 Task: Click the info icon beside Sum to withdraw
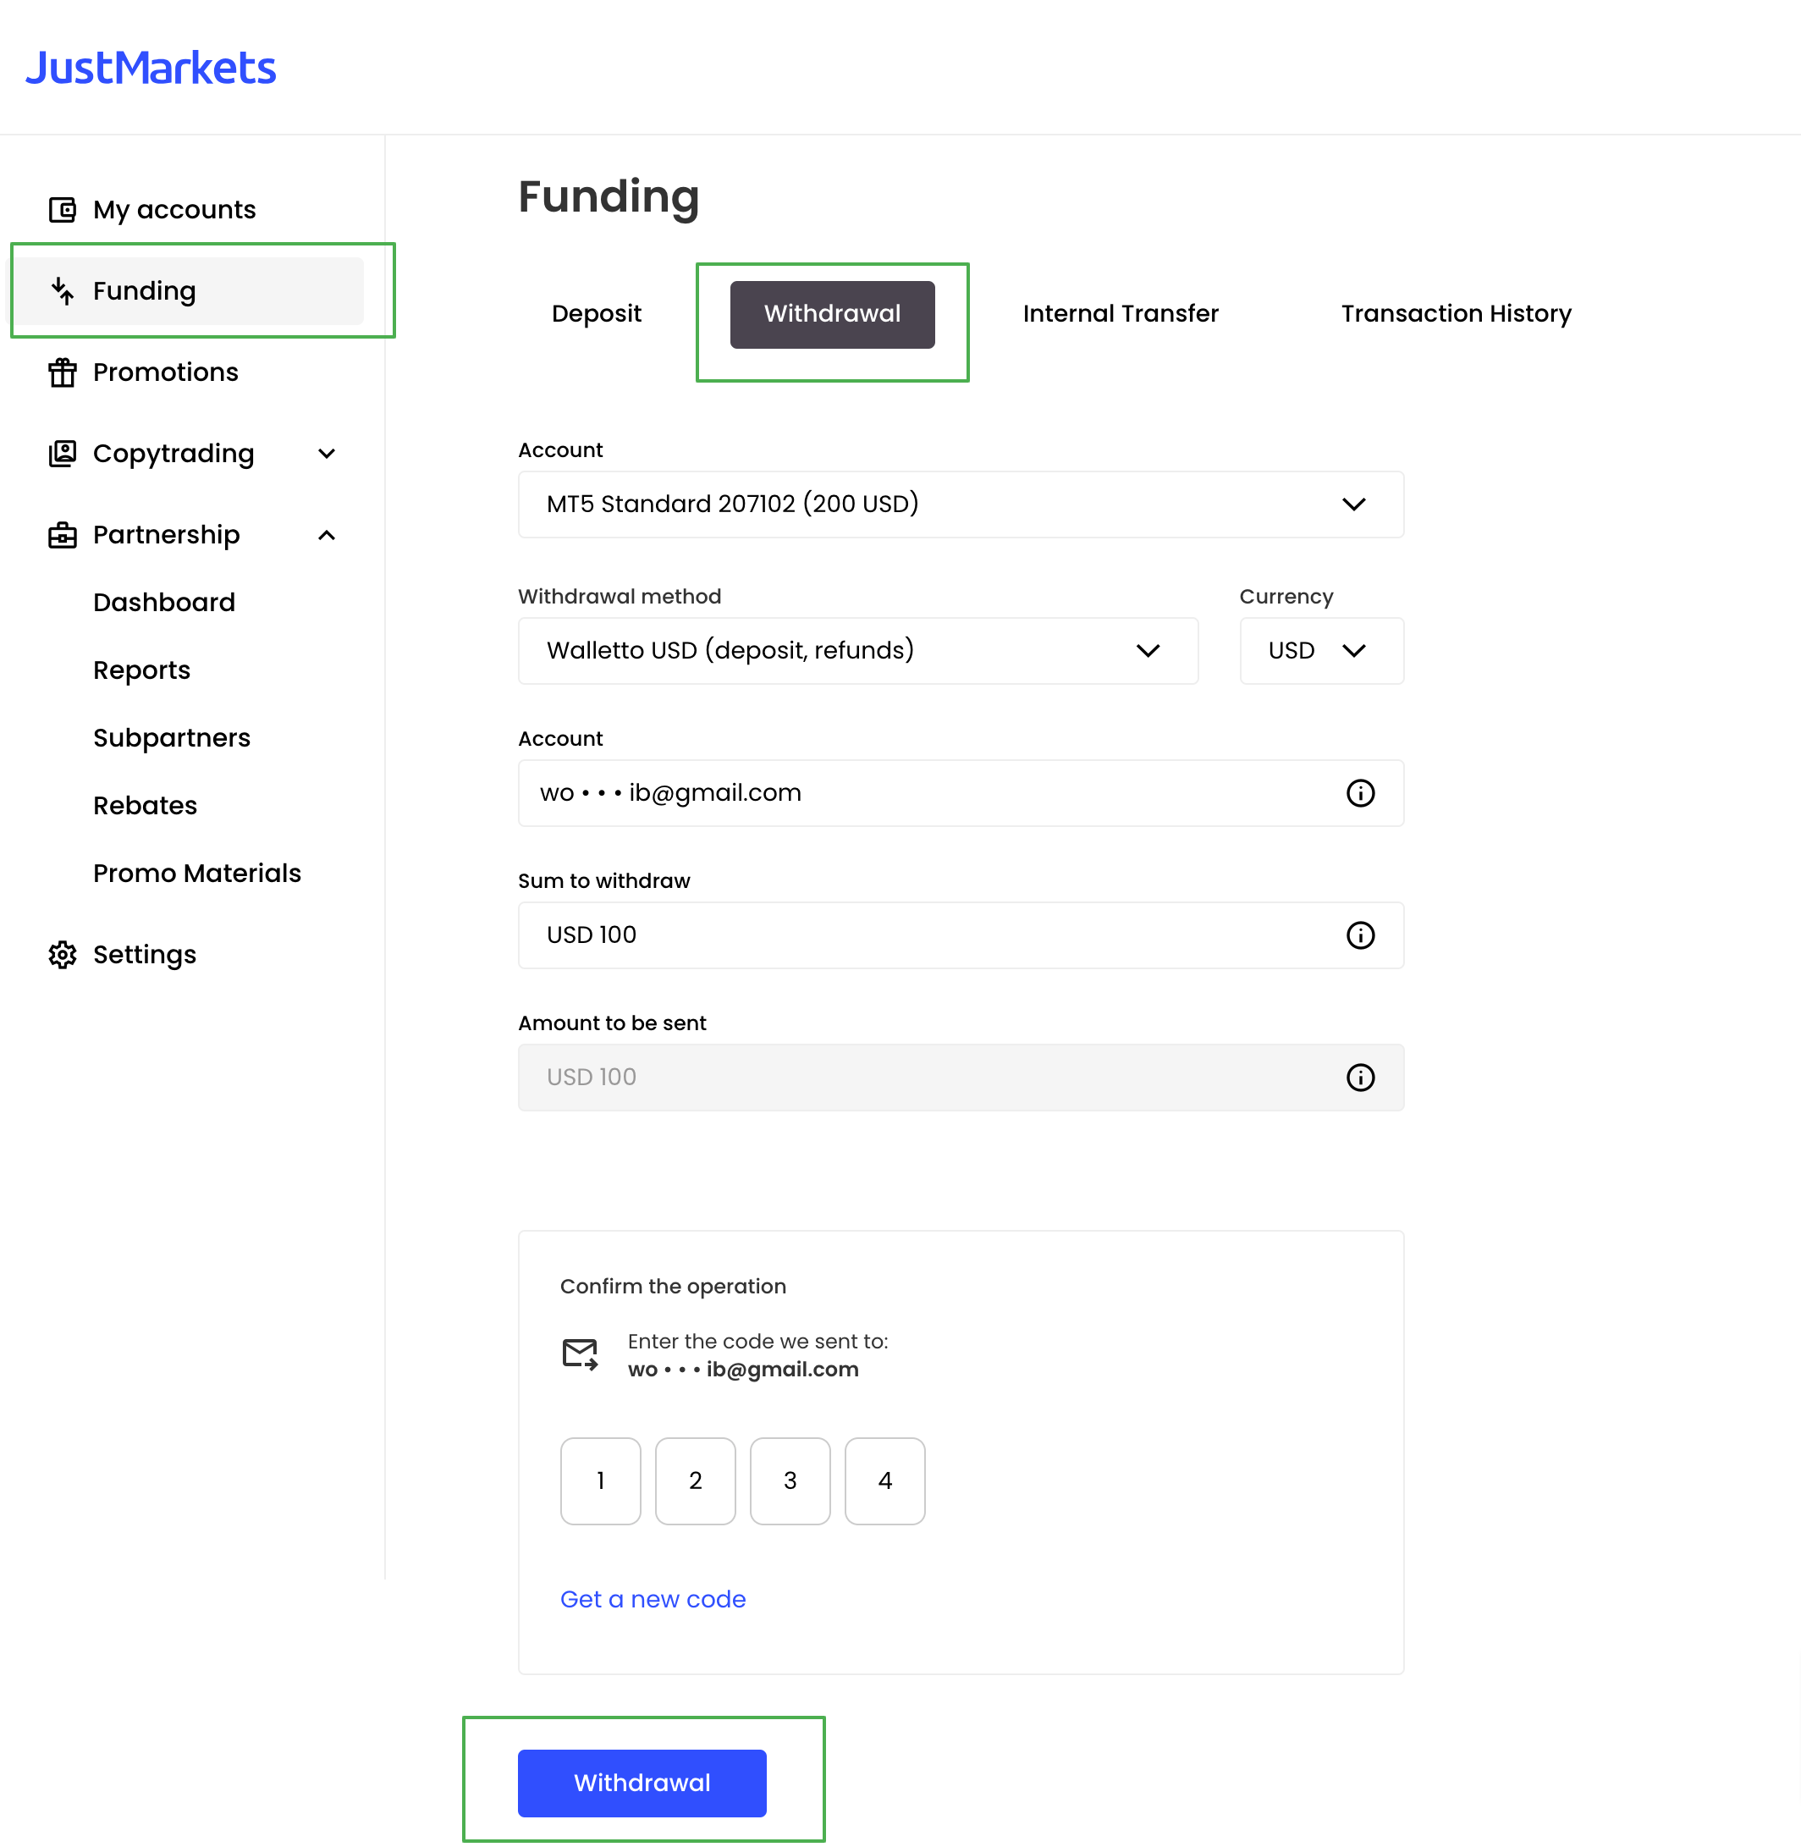1360,935
